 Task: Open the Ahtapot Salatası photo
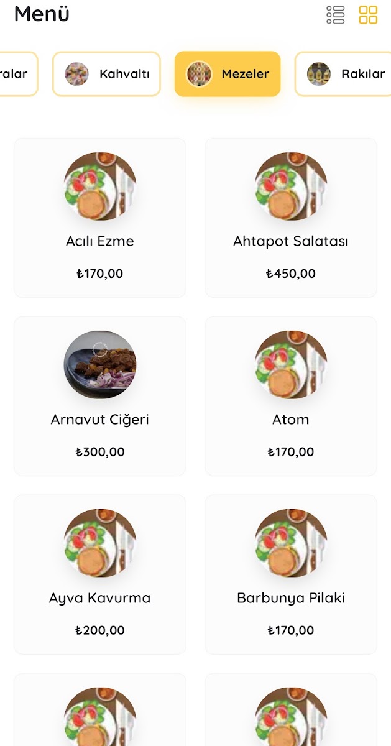[291, 186]
